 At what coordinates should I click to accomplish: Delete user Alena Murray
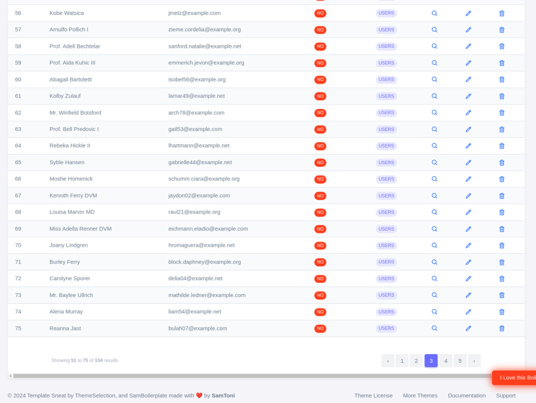pyautogui.click(x=502, y=312)
